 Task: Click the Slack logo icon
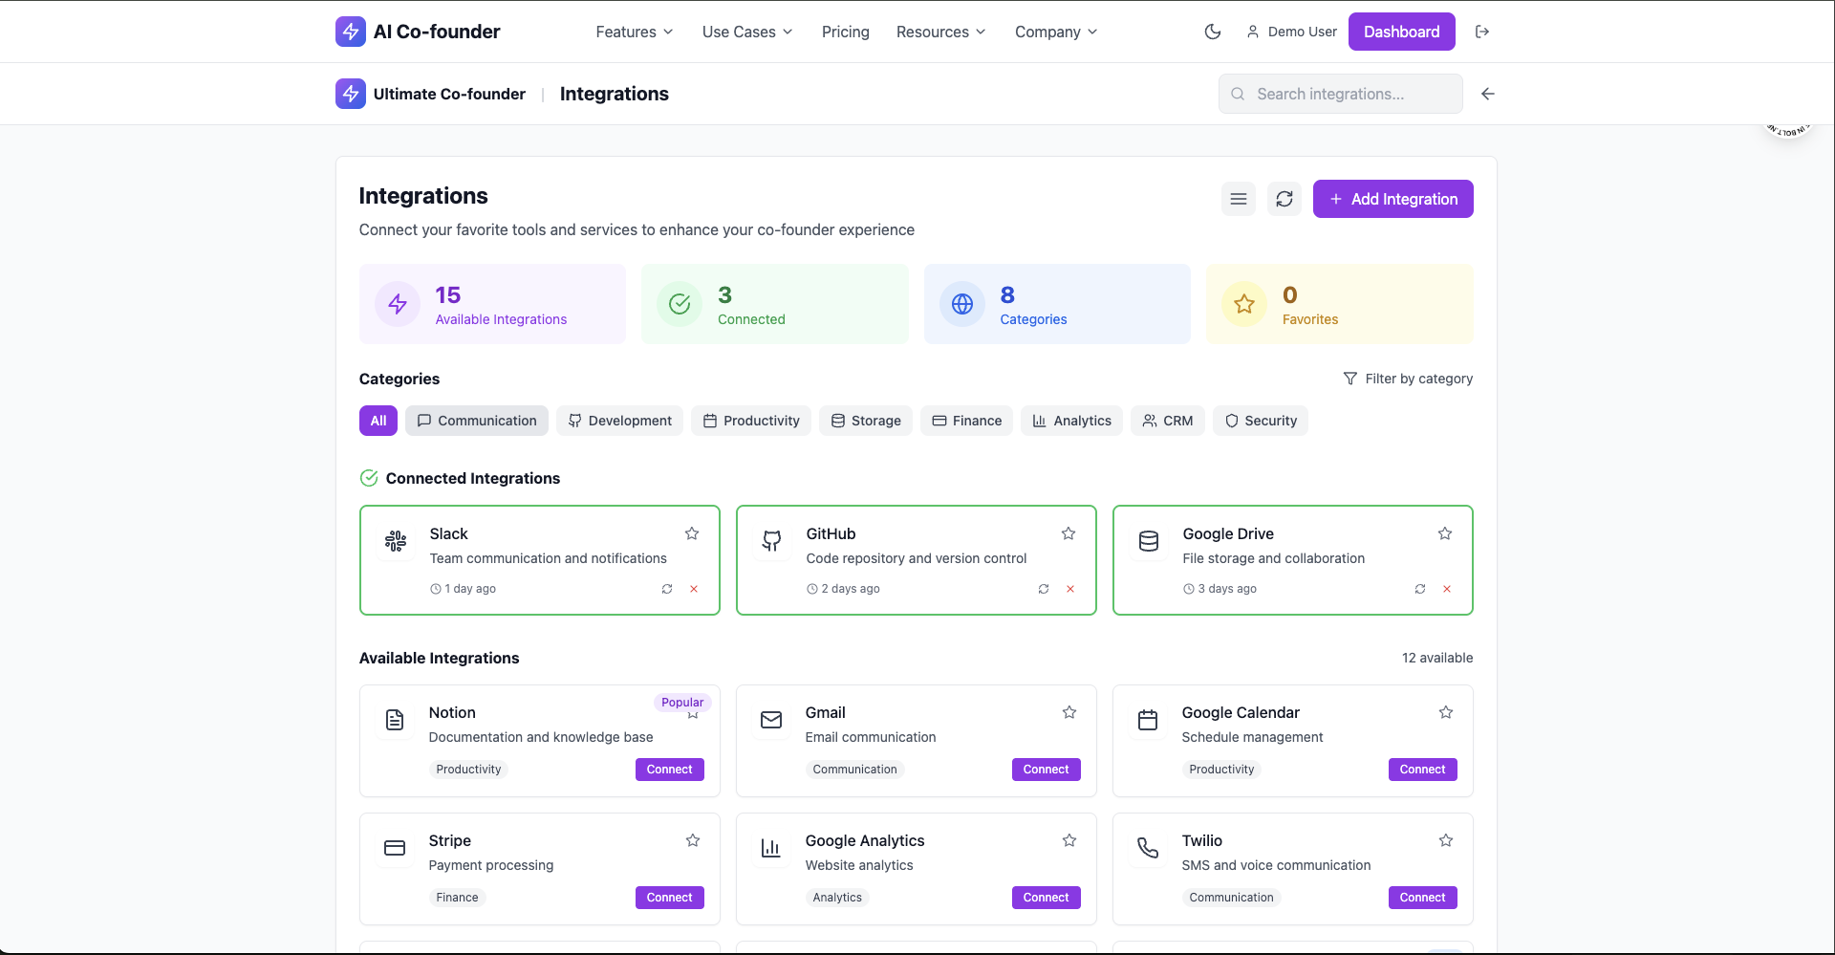(396, 541)
